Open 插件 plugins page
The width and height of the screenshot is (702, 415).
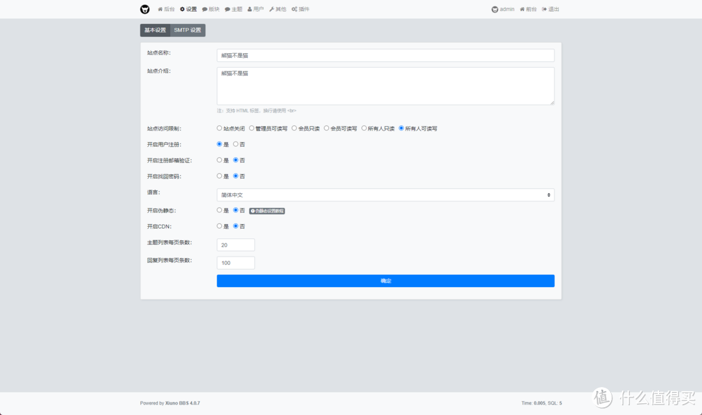point(300,9)
